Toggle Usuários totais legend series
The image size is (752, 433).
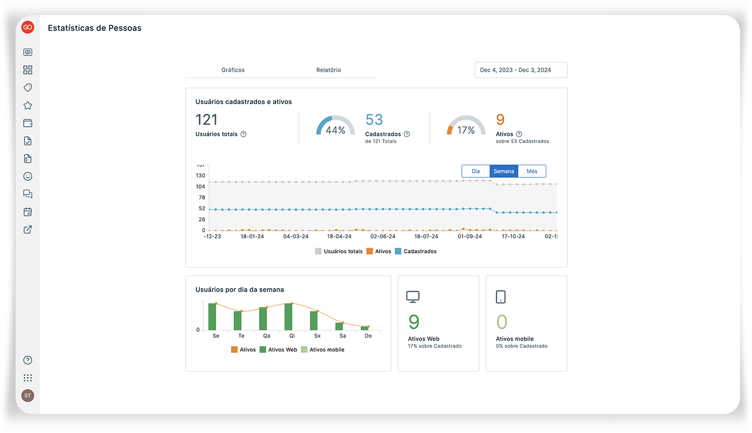pos(339,251)
